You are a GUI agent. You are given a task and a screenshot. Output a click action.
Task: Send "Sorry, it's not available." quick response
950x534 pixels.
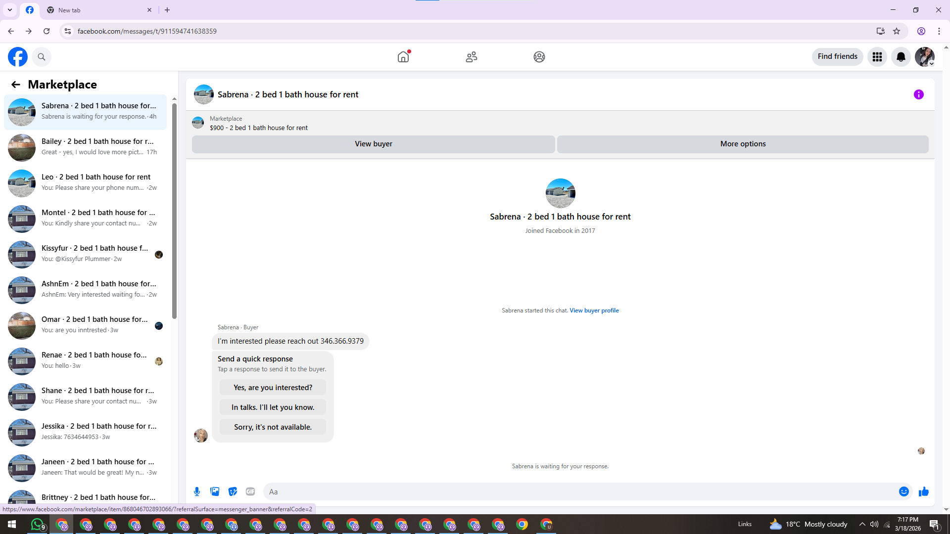(x=273, y=427)
